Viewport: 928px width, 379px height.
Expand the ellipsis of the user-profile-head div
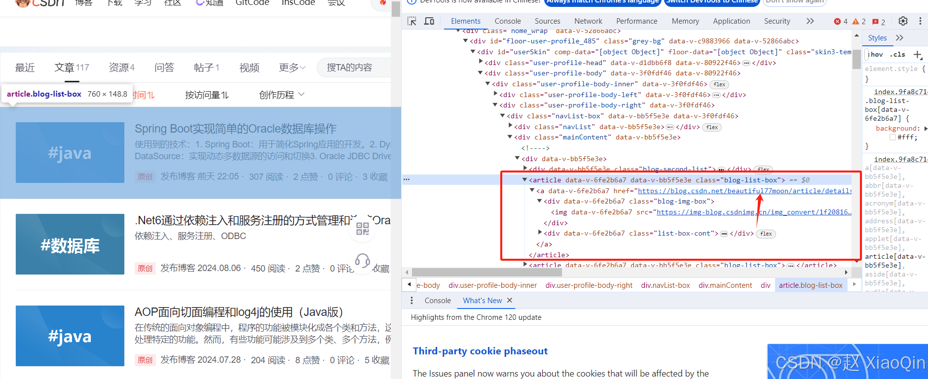[x=746, y=63]
